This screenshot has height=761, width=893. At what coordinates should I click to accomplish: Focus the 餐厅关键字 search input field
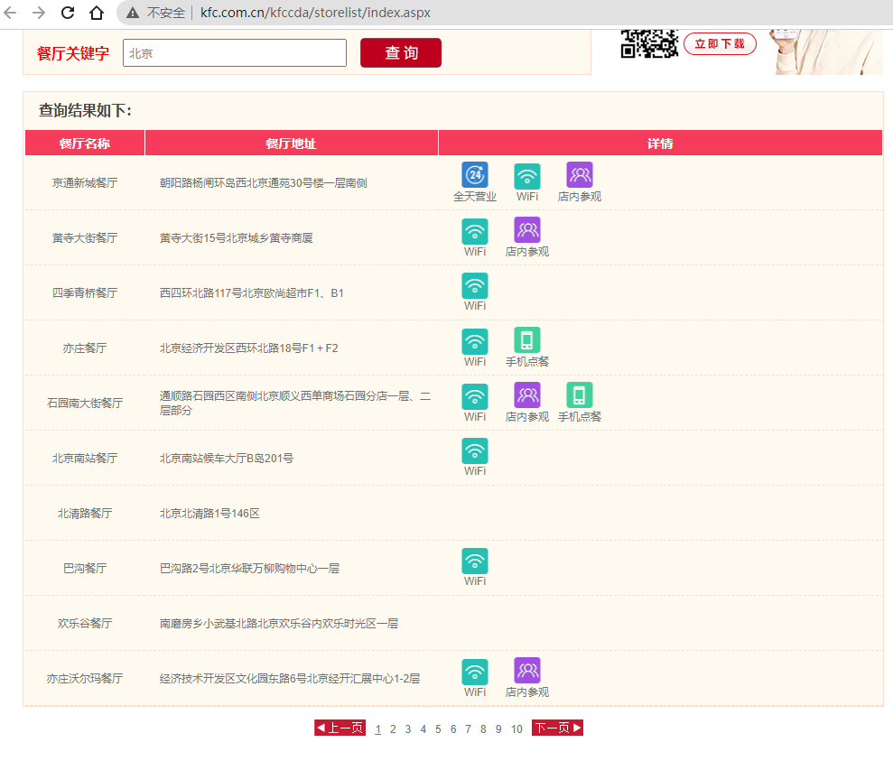(235, 53)
